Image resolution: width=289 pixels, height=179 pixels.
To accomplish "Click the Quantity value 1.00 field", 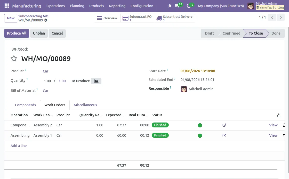I will click(x=47, y=81).
